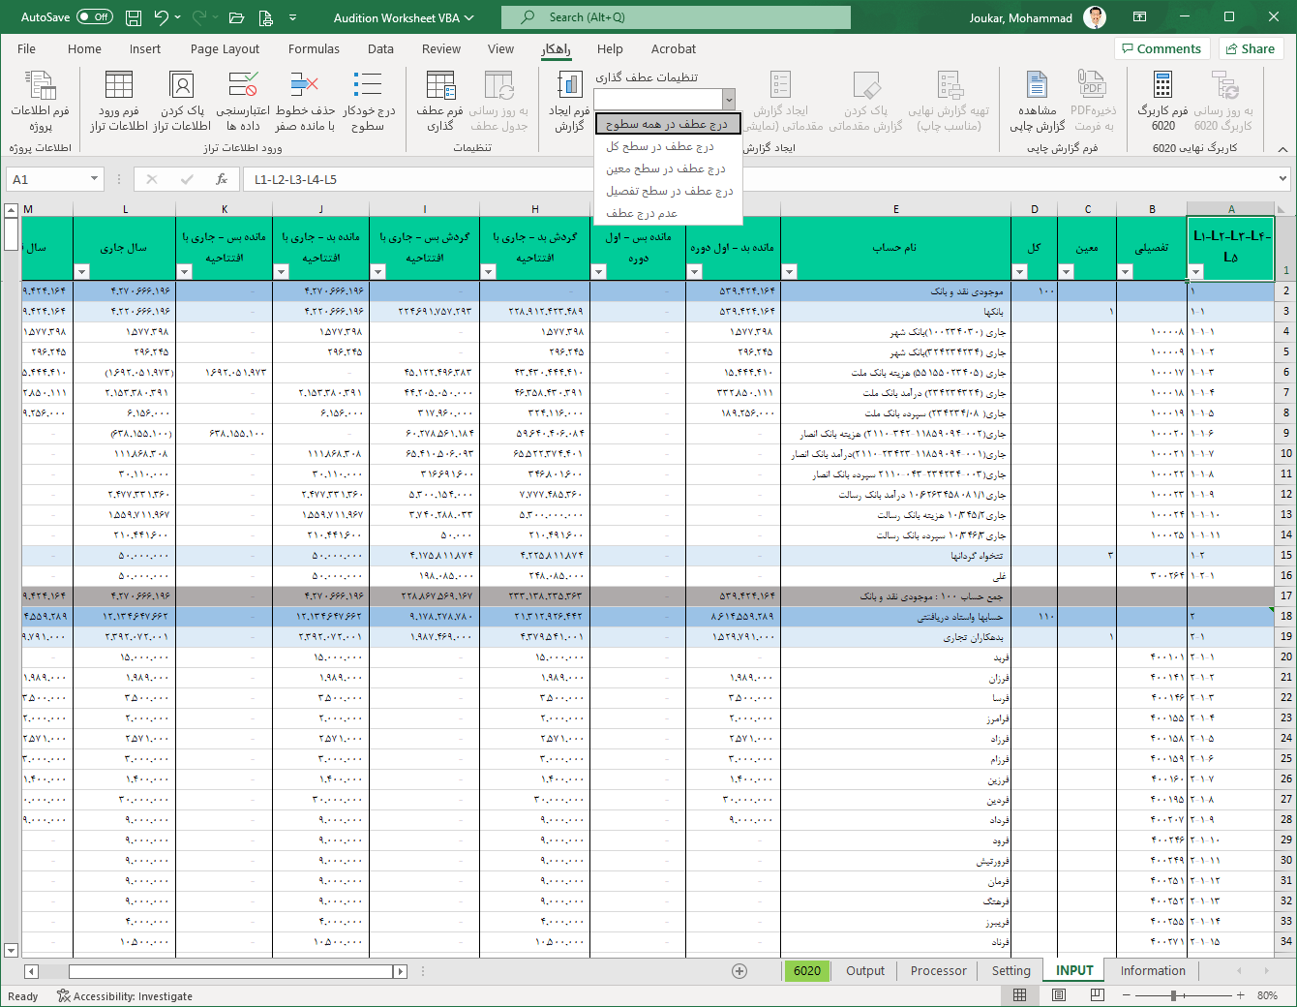Open فرم کاربرگ 6020 worksheet form
The height and width of the screenshot is (1007, 1297).
click(x=1163, y=101)
